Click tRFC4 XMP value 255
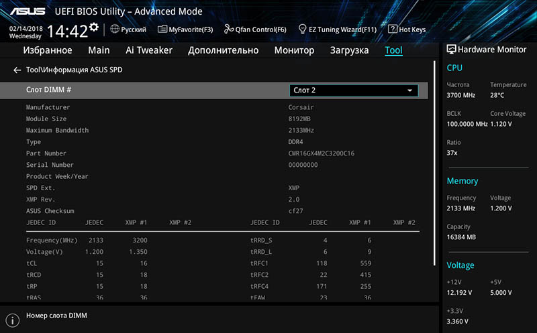Viewport: 537px width, 333px height. (x=365, y=287)
